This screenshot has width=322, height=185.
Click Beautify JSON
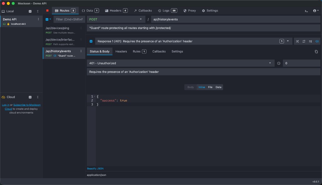coord(95,168)
